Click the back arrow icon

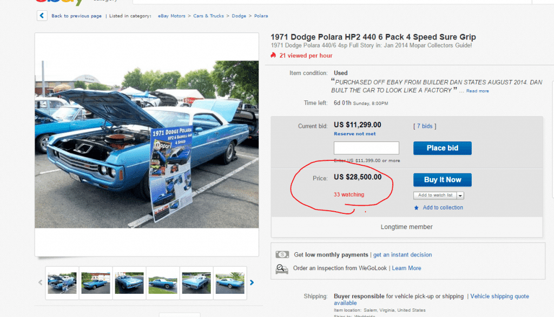click(x=42, y=16)
